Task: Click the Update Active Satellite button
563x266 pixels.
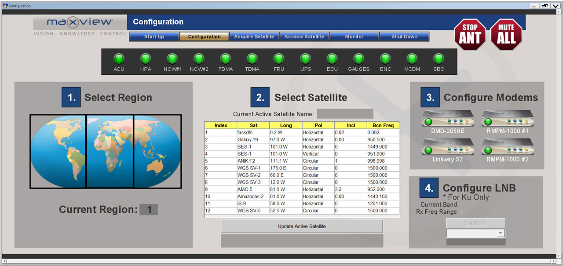Action: (x=302, y=226)
